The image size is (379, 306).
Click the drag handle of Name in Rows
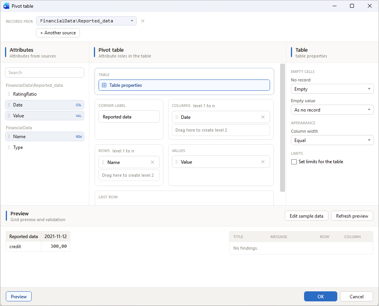point(103,162)
